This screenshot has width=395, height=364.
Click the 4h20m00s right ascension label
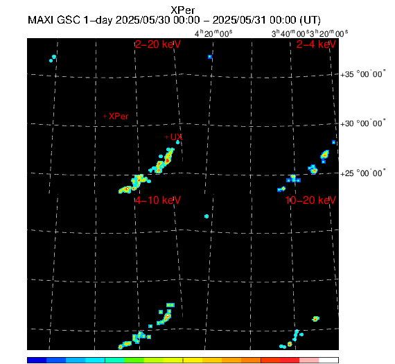click(x=213, y=33)
